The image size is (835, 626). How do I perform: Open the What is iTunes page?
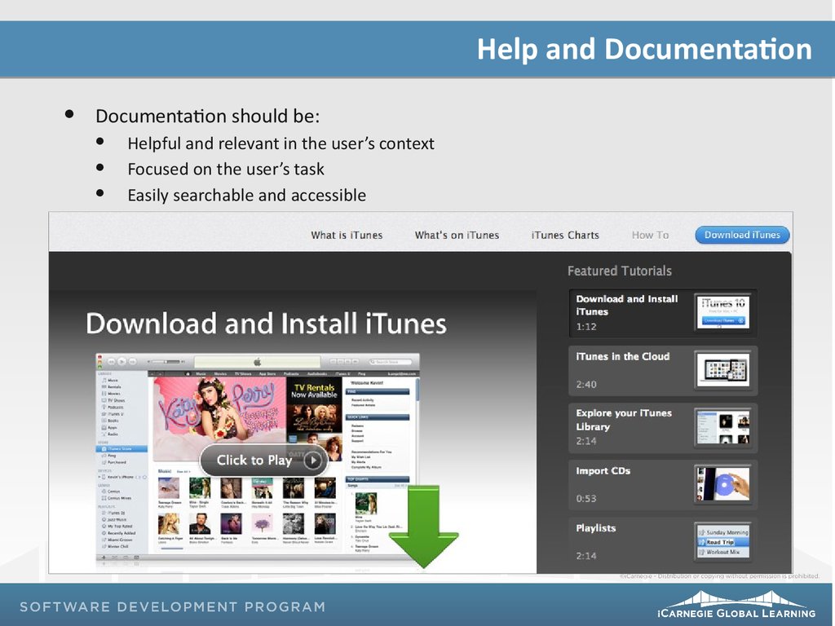(347, 235)
